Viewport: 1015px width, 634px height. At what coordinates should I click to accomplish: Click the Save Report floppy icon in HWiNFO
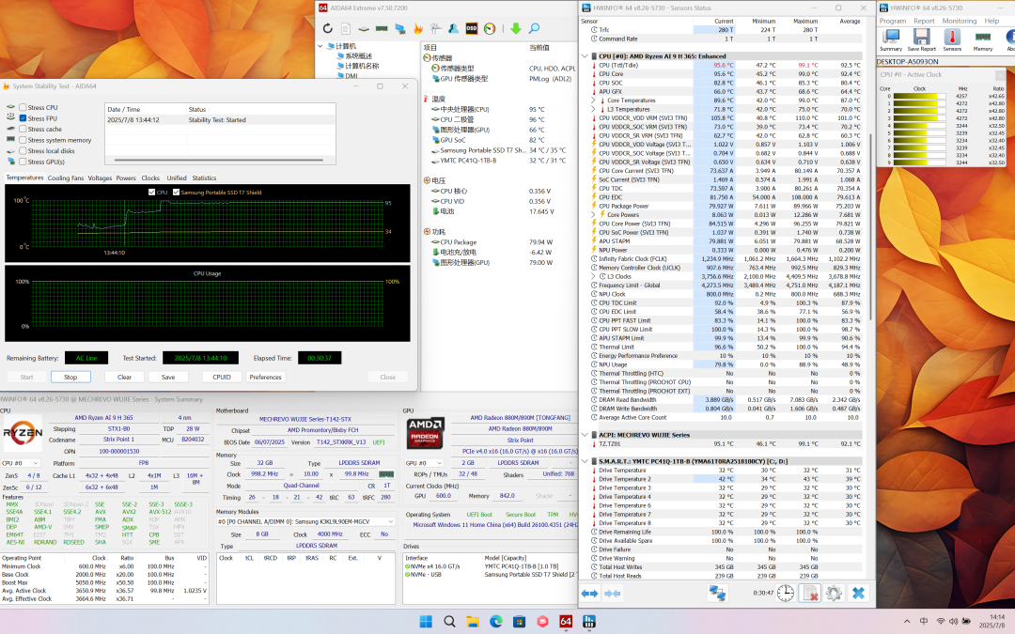tap(921, 40)
